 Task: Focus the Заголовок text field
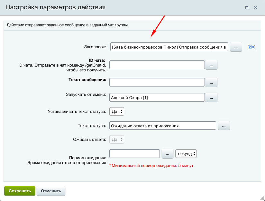[169, 47]
